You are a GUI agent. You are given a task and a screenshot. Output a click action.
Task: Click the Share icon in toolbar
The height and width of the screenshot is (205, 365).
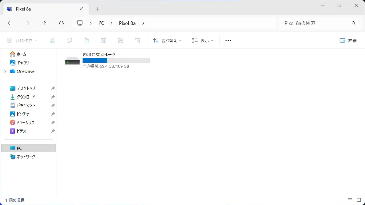[121, 40]
